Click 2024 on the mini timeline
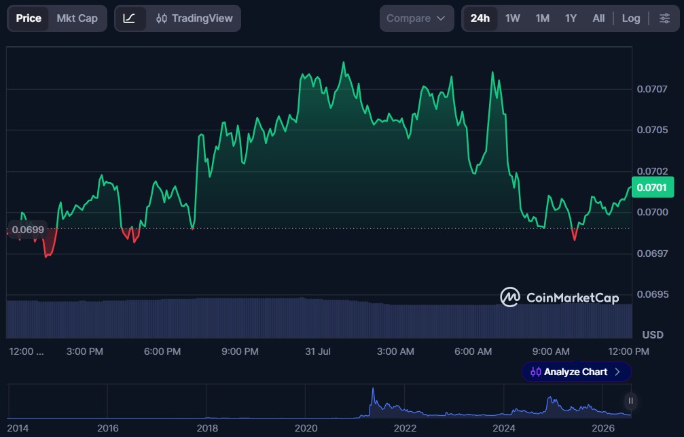The width and height of the screenshot is (684, 437). tap(504, 428)
